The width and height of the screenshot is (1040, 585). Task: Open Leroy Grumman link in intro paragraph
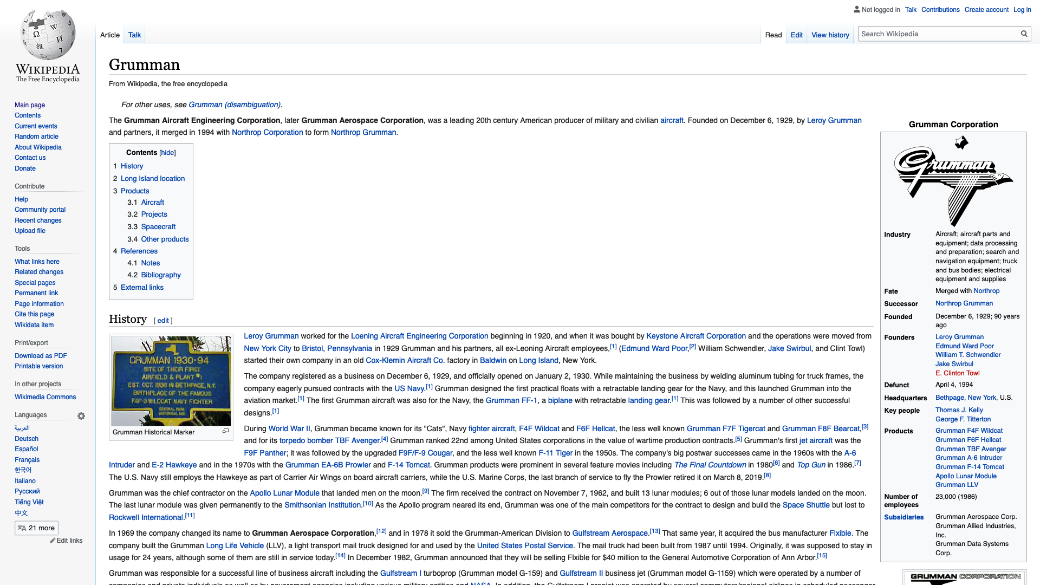[x=834, y=121]
